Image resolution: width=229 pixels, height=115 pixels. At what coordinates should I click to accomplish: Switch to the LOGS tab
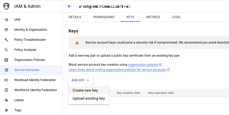[176, 17]
